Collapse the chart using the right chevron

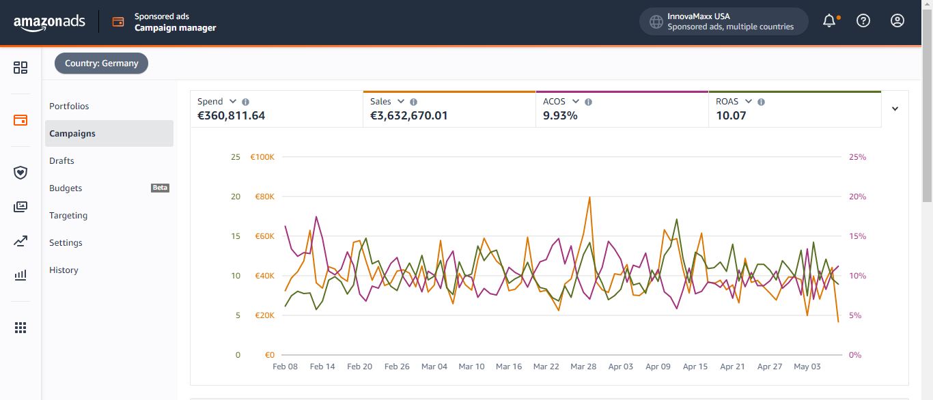(895, 109)
